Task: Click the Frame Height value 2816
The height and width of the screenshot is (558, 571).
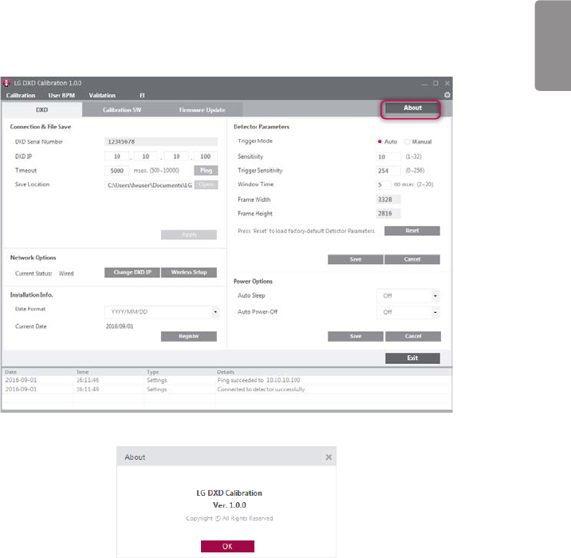Action: coord(388,213)
